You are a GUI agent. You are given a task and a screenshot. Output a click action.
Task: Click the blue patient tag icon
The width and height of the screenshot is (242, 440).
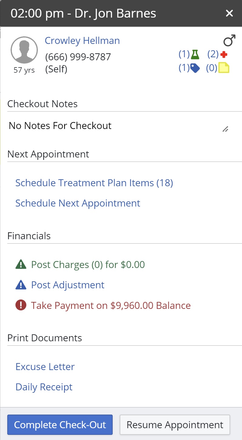(195, 68)
